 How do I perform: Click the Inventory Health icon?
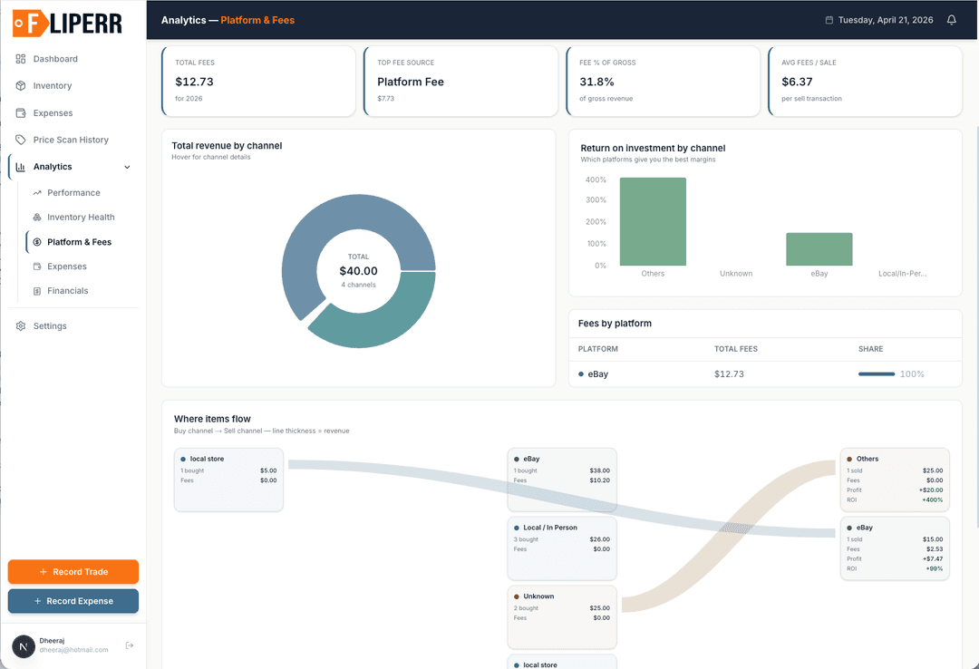[x=37, y=218]
